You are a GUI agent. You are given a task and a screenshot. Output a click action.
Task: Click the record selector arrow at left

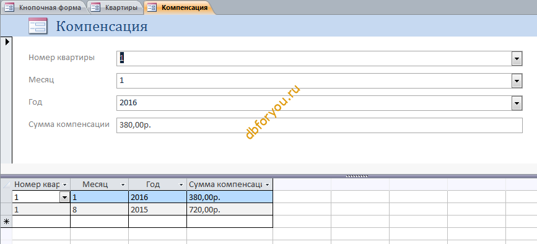[x=8, y=42]
